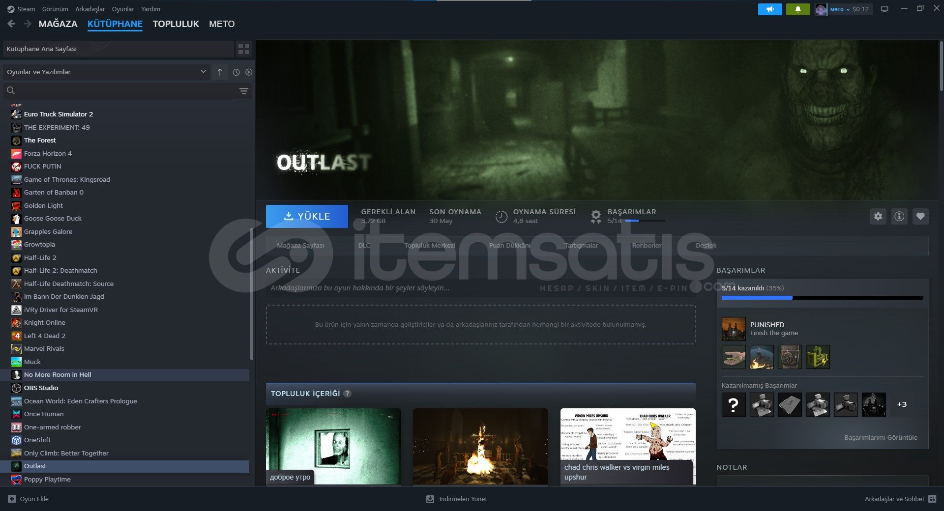
Task: Switch to the MAĞAZA tab
Action: [58, 24]
